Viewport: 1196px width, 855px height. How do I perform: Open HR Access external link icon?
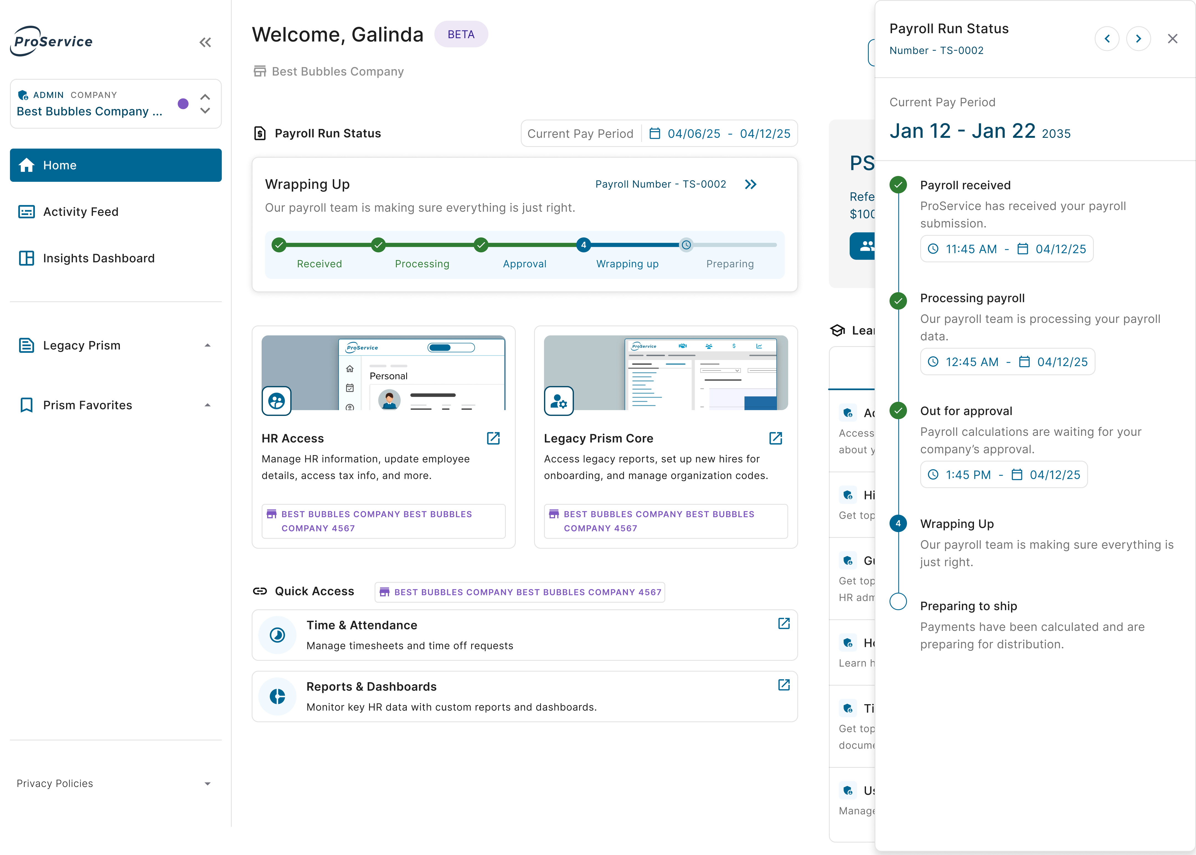click(493, 438)
